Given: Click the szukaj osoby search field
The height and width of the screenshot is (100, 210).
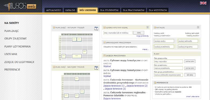Looking at the screenshot, I should pos(164,41).
